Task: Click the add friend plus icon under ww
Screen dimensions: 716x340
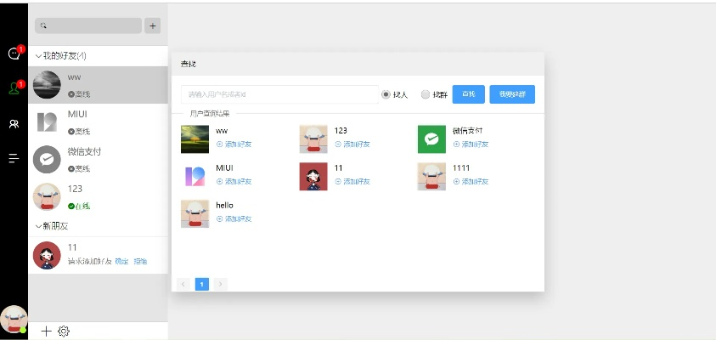Action: [x=219, y=144]
